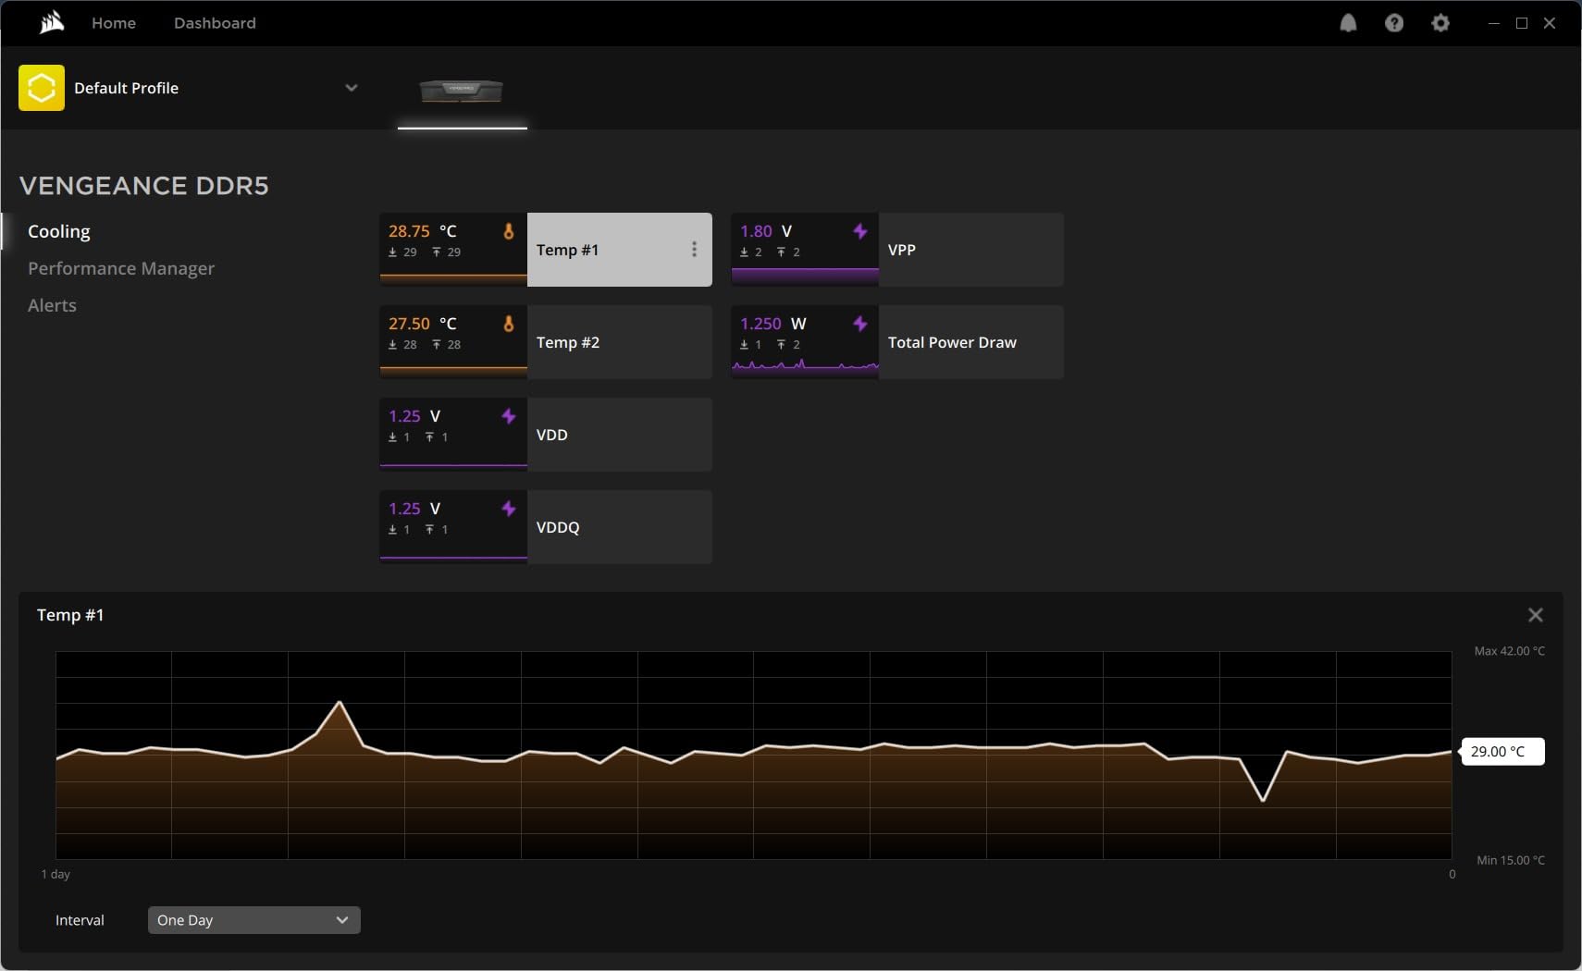
Task: Click the yellow Default Profile icon
Action: [42, 88]
